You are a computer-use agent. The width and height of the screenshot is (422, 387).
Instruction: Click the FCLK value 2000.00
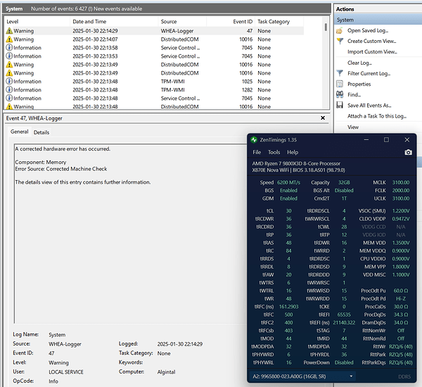tap(401, 191)
